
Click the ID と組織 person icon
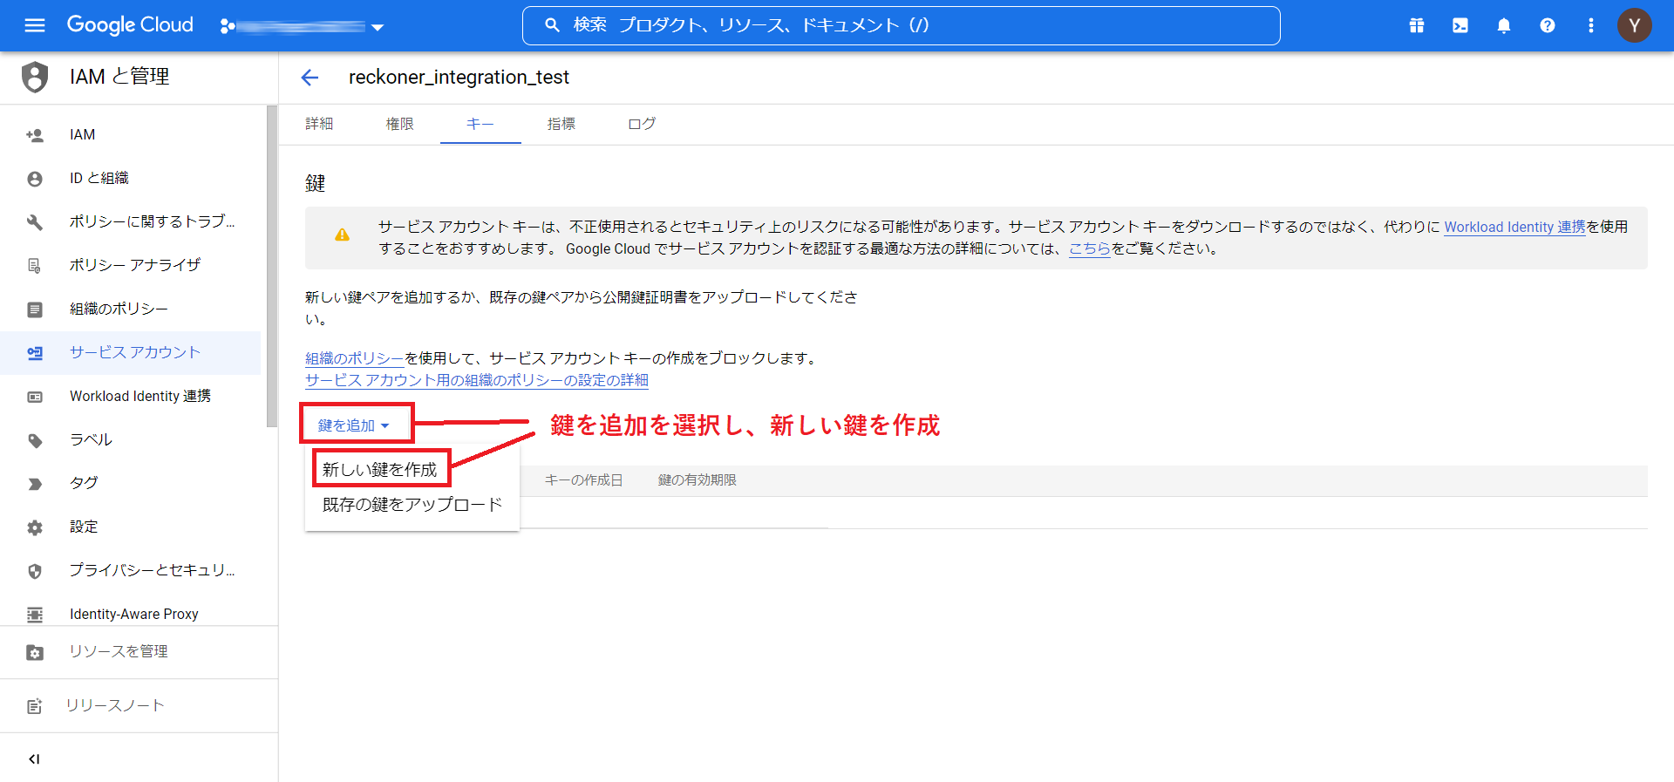(x=35, y=179)
